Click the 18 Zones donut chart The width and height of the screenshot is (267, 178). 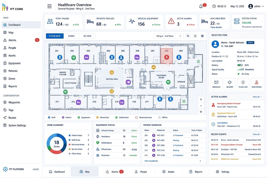57,144
